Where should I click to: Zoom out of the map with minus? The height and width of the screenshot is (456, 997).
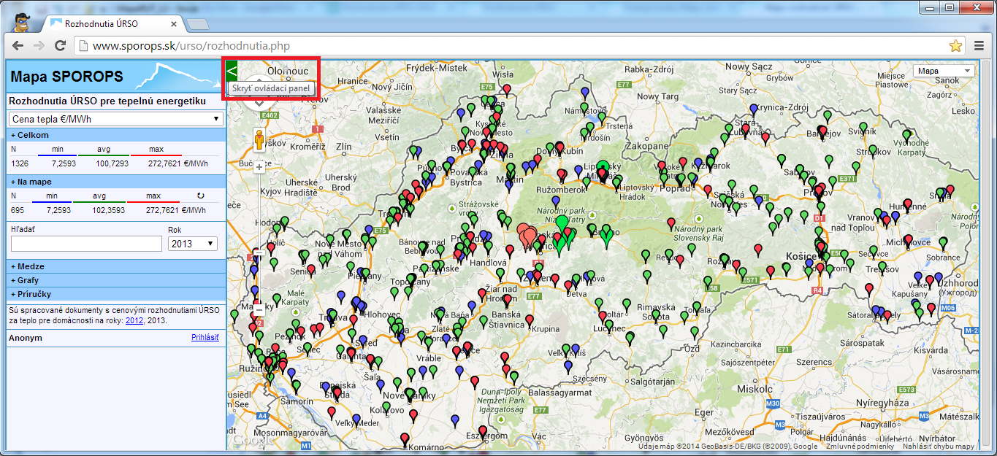(259, 309)
